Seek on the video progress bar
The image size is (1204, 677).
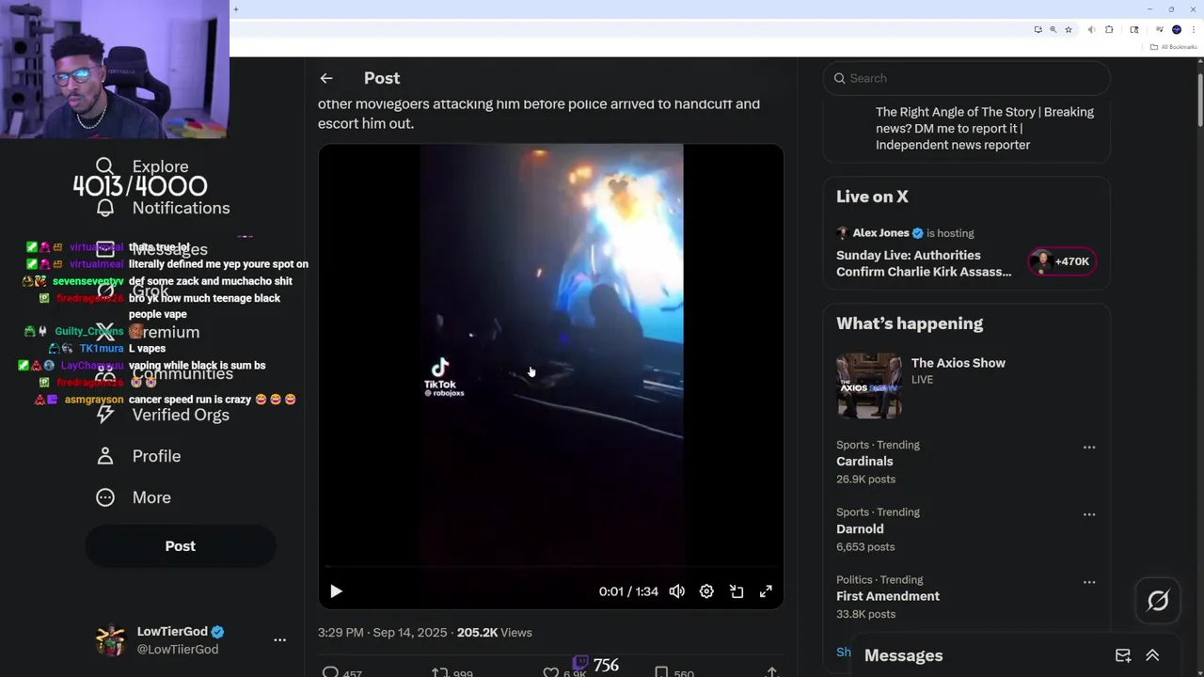550,567
